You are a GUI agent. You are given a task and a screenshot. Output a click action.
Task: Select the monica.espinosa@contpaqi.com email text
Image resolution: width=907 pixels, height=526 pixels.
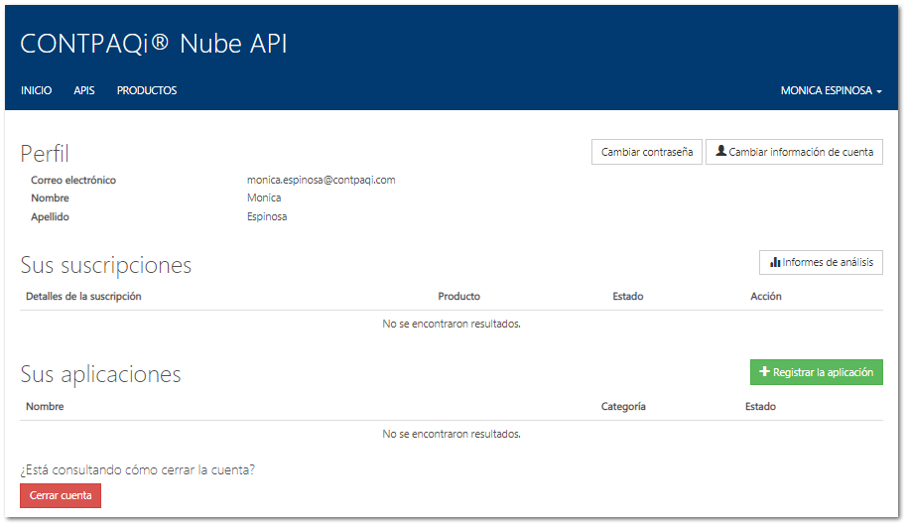tap(322, 180)
